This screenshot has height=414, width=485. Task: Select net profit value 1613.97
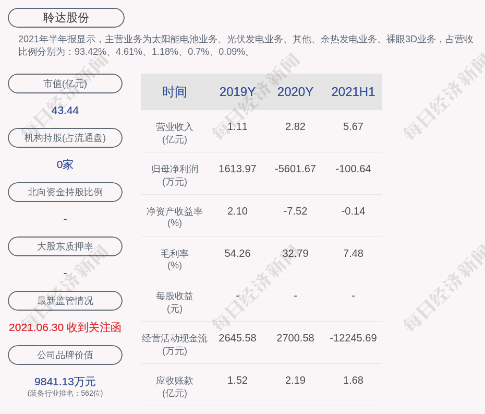coord(237,169)
